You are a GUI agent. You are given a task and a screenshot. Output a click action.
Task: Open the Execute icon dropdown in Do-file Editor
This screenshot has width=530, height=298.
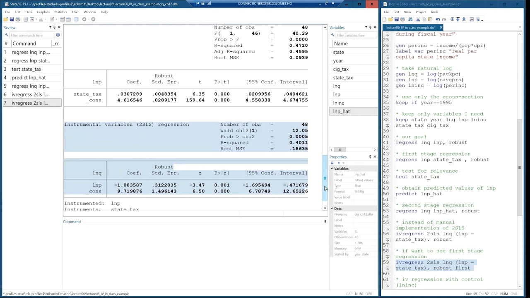pos(482,20)
